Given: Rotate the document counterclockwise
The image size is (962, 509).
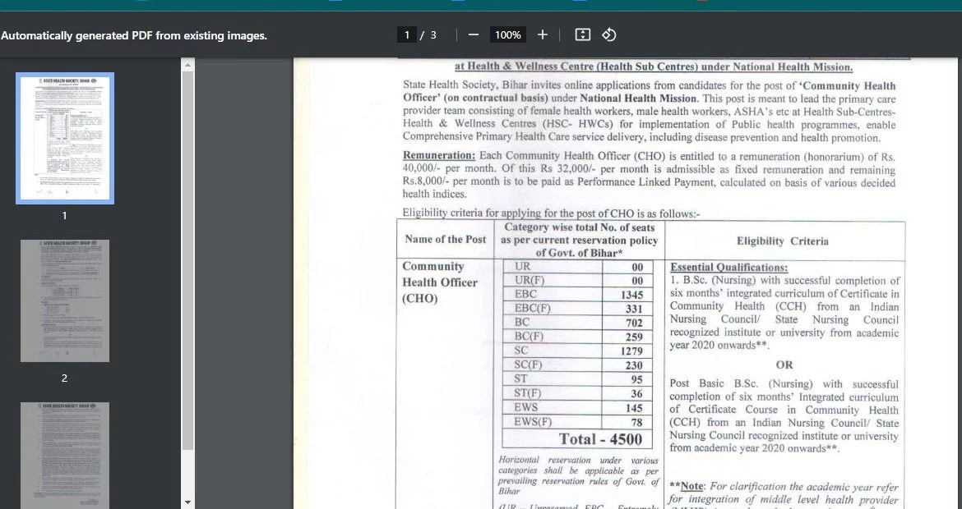Looking at the screenshot, I should coord(608,35).
